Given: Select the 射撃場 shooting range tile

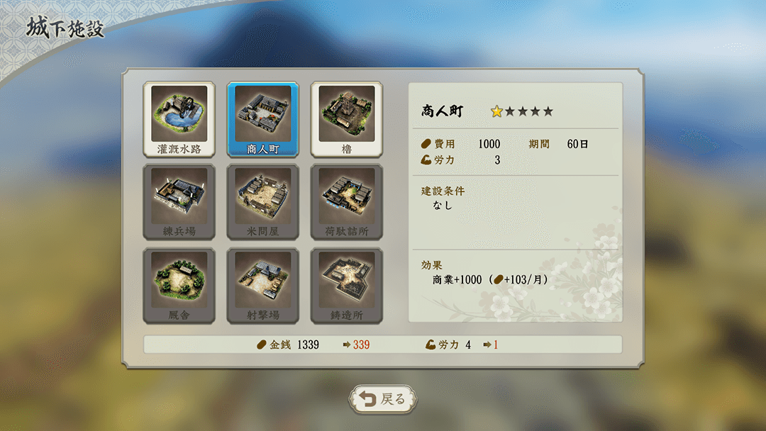Looking at the screenshot, I should pyautogui.click(x=263, y=286).
